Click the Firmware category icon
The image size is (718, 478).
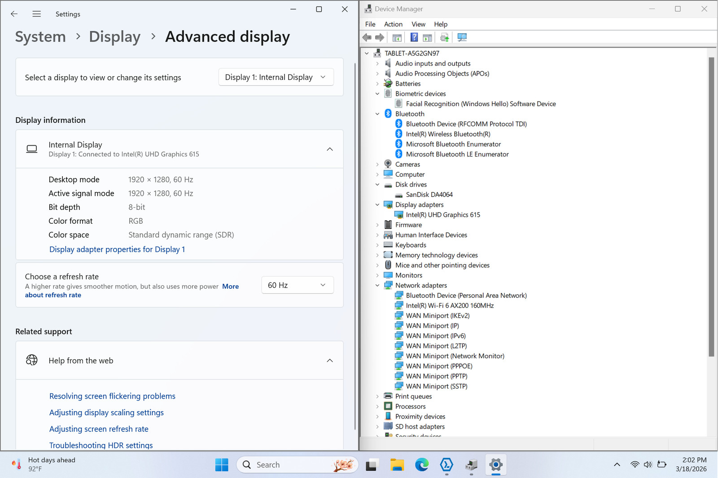tap(388, 225)
